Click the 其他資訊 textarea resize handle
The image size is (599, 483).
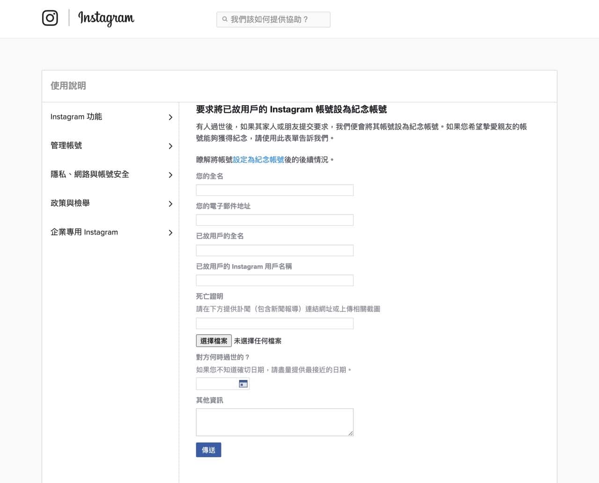point(351,433)
